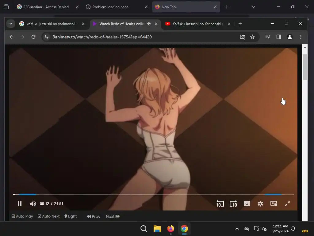
Task: Close the E2Guardian Firefox tab
Action: pyautogui.click(x=77, y=7)
